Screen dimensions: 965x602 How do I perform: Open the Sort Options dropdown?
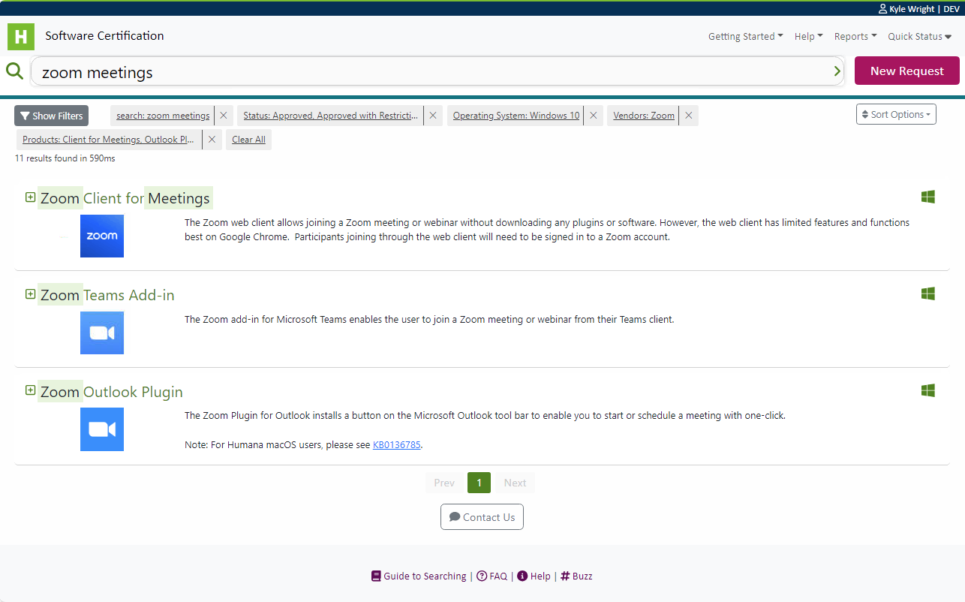coord(896,114)
